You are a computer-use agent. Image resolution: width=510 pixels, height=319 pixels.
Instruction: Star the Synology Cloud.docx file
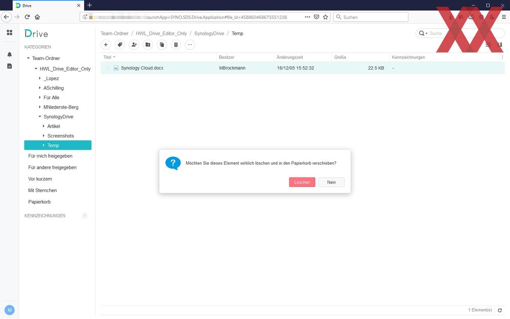pyautogui.click(x=108, y=68)
